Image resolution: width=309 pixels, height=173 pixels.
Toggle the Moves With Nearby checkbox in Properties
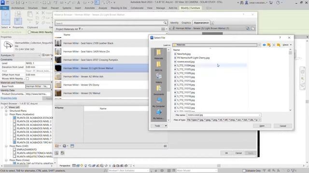pyautogui.click(x=28, y=79)
